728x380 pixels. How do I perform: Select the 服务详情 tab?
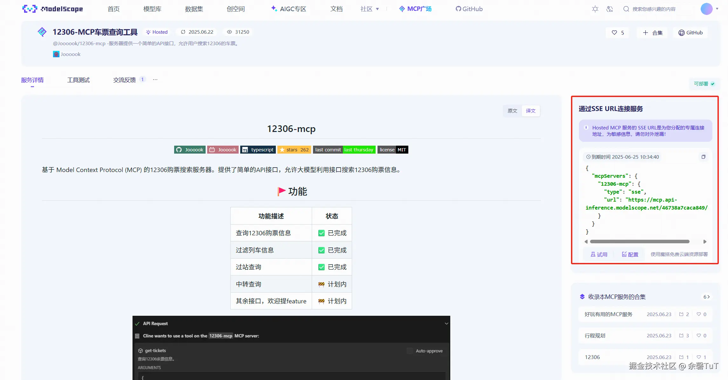coord(32,80)
